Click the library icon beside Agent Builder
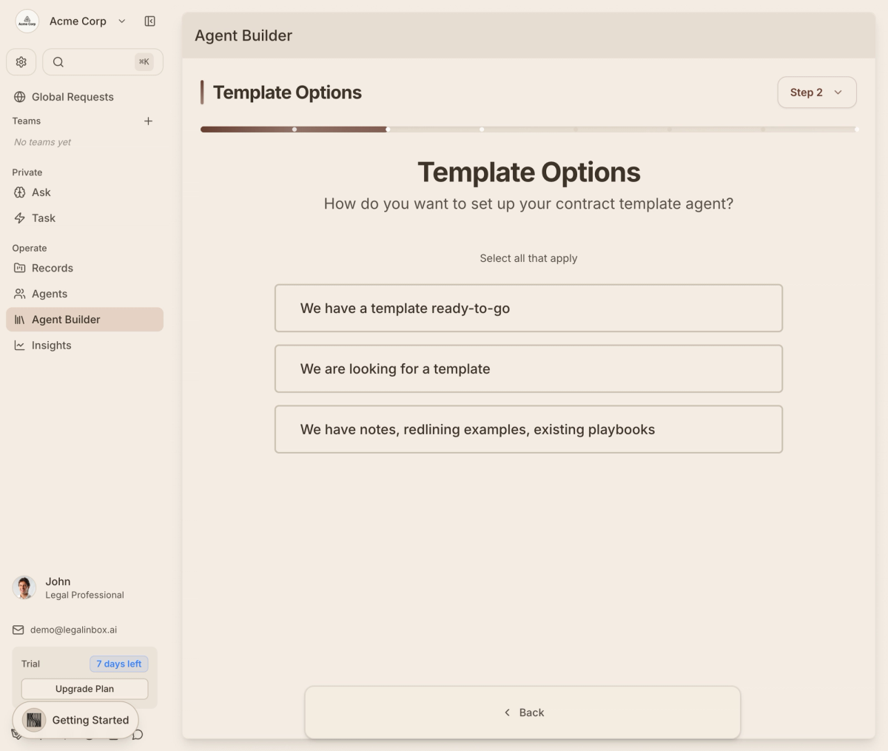This screenshot has height=751, width=888. coord(19,320)
